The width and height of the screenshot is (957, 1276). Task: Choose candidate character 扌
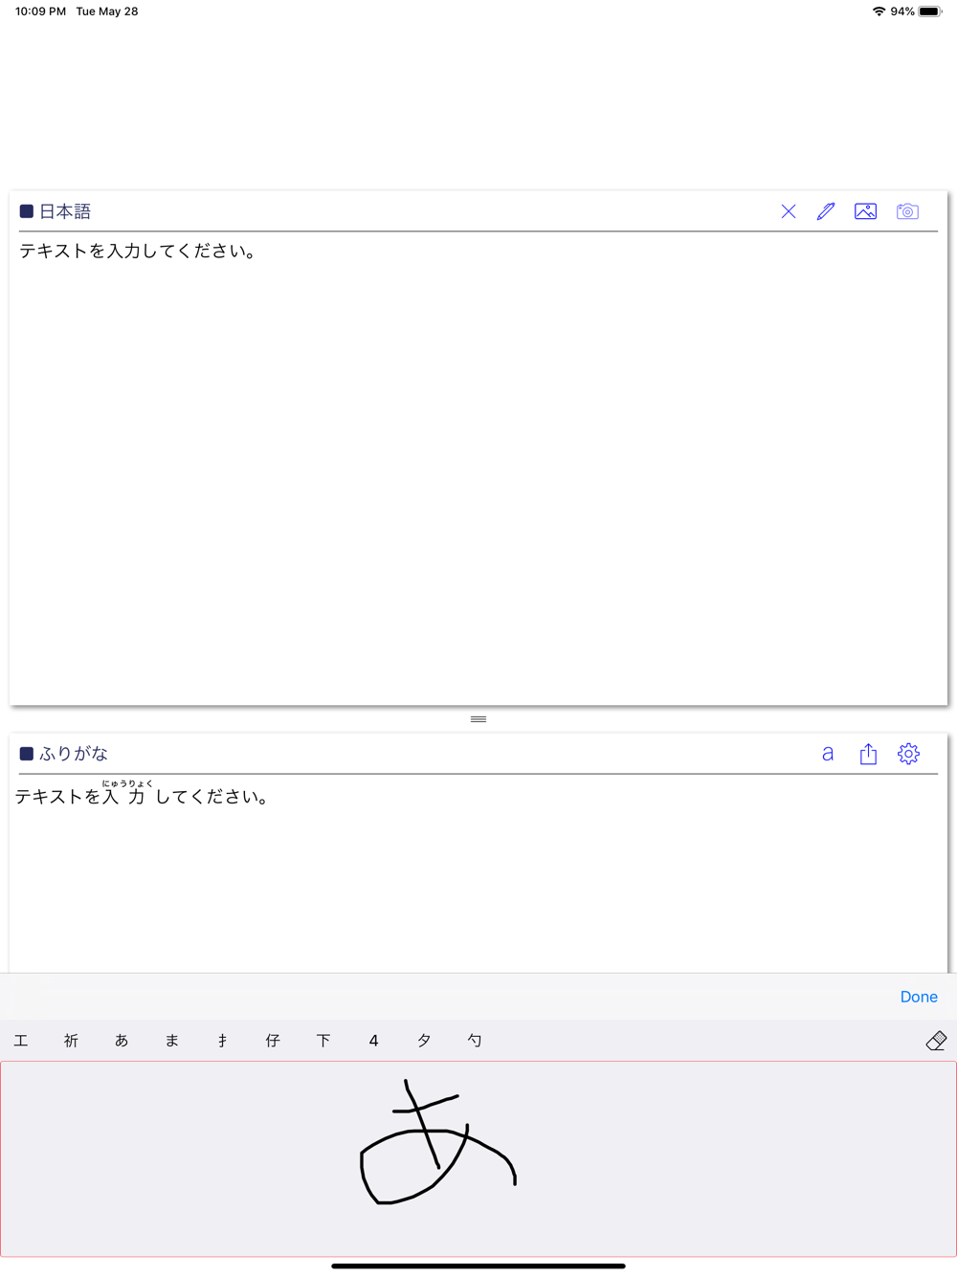coord(222,1041)
